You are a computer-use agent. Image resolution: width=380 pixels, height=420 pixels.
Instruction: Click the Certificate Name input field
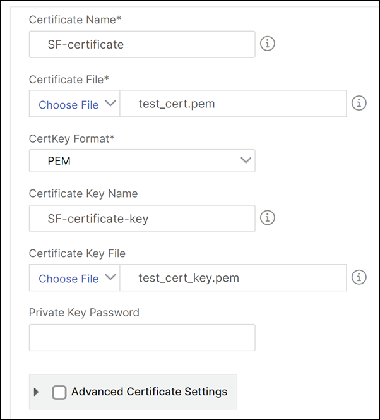[142, 44]
